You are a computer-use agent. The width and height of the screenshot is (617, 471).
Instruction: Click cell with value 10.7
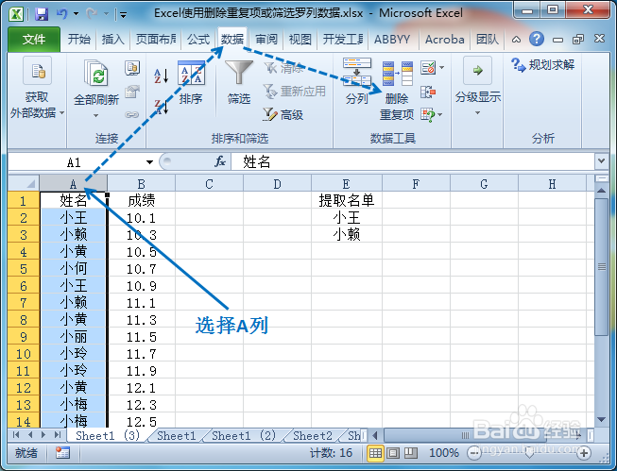142,269
